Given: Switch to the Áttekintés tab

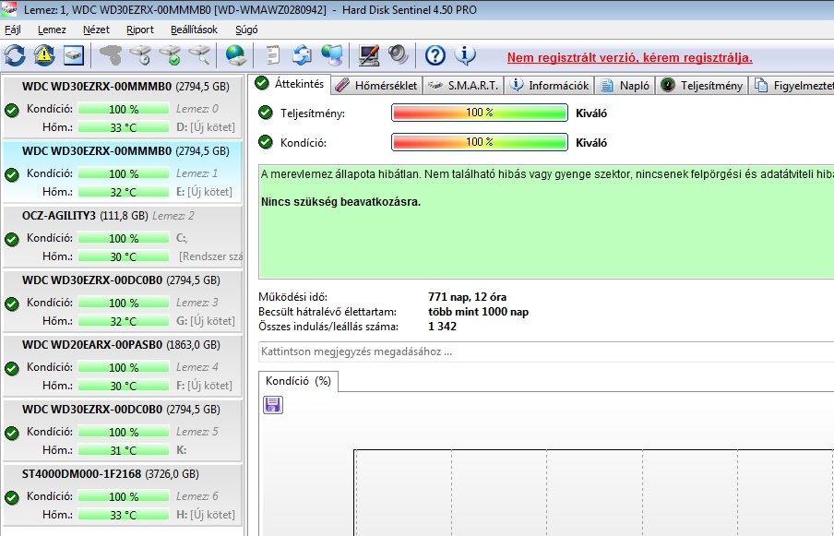Looking at the screenshot, I should [290, 84].
